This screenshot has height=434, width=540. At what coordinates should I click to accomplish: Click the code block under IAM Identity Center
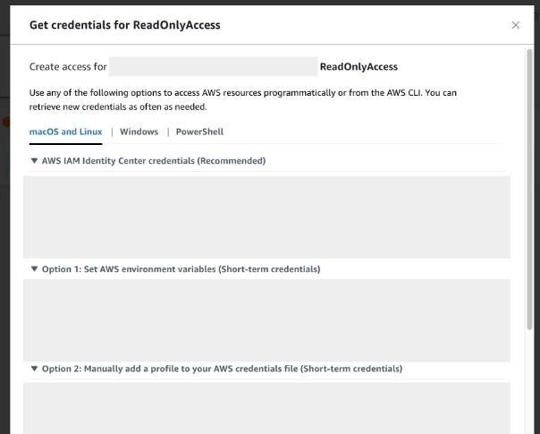[x=266, y=217]
